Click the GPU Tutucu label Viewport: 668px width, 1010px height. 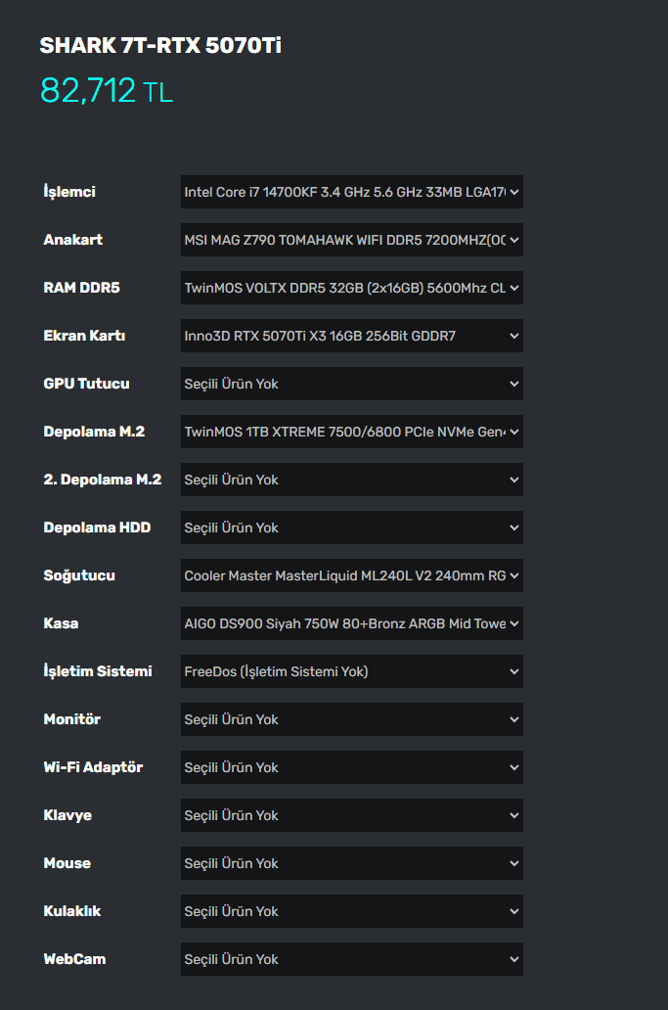point(86,384)
